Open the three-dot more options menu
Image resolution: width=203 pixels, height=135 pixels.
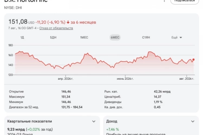pos(164,1)
